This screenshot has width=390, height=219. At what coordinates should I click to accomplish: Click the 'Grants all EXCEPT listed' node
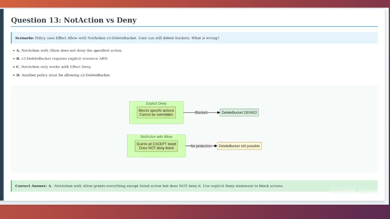(156, 146)
